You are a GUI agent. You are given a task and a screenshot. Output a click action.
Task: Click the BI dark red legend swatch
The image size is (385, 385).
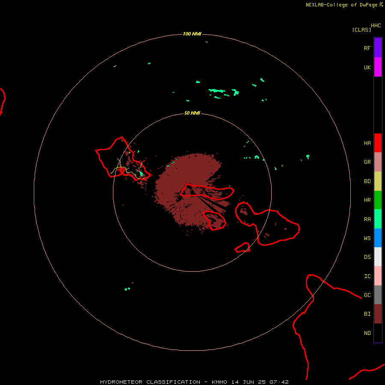click(378, 314)
